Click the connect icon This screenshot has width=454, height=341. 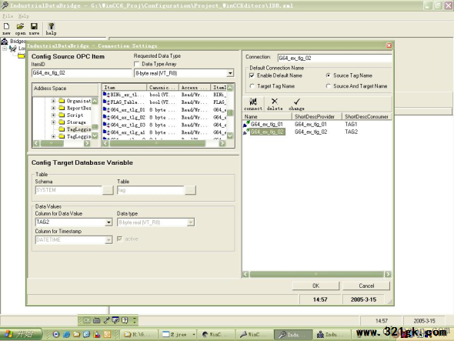click(x=253, y=102)
